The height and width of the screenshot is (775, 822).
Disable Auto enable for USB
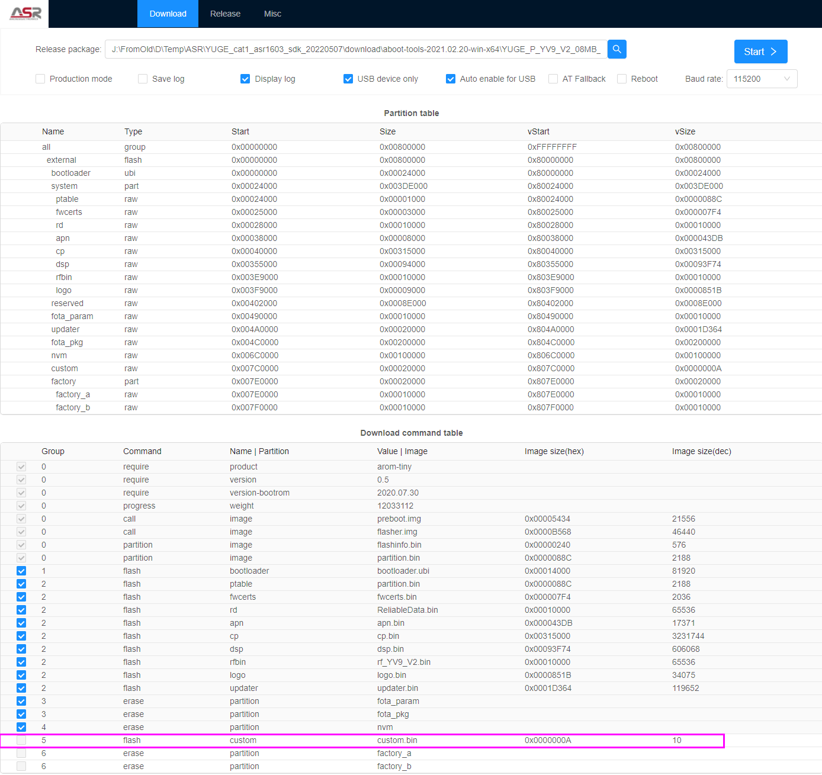click(450, 78)
